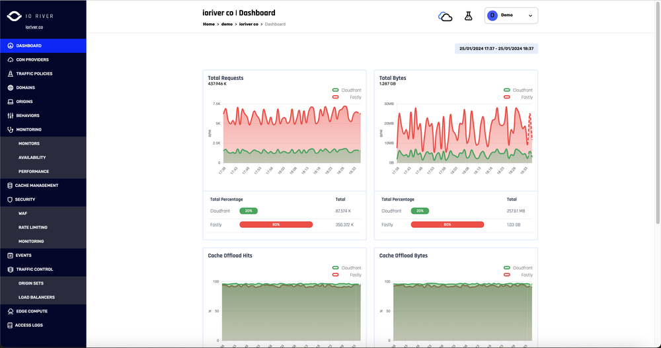Click the Fastly 80% bar in Total Requests

tap(276, 225)
